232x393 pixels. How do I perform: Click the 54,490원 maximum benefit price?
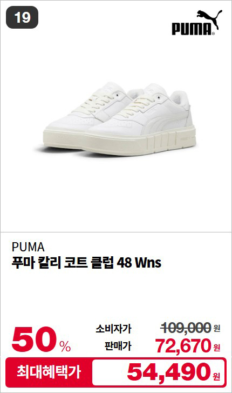(x=174, y=372)
